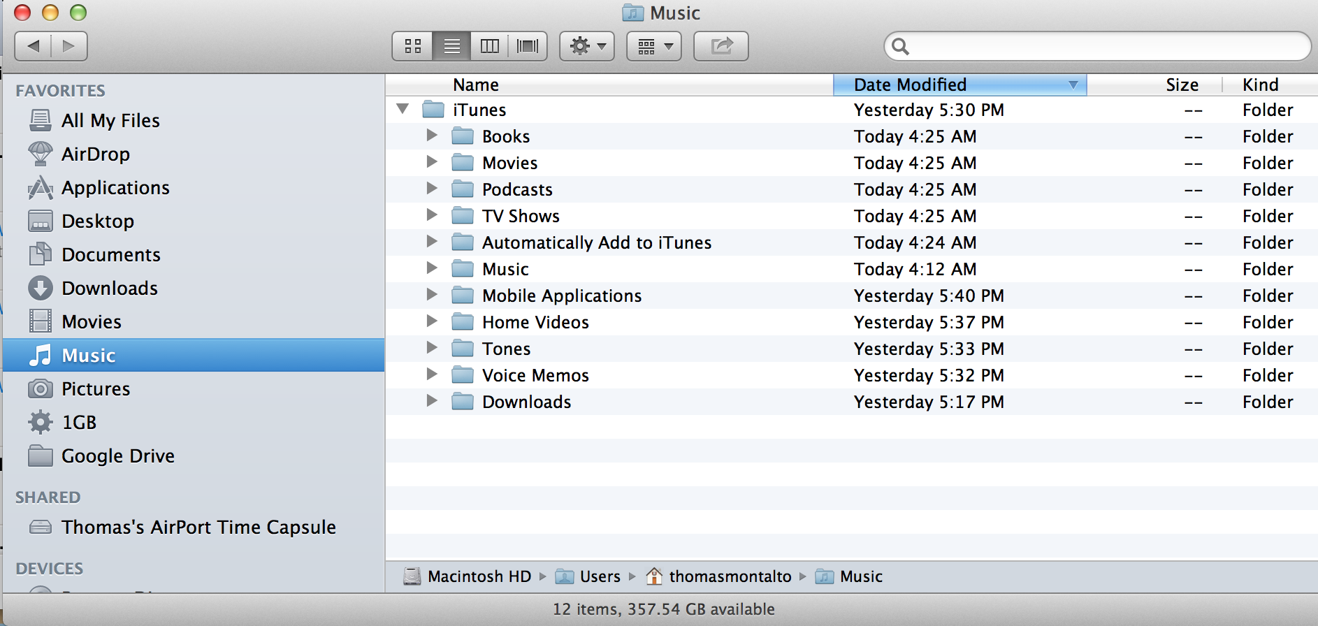Go to Macintosh HD in path bar

coord(468,576)
